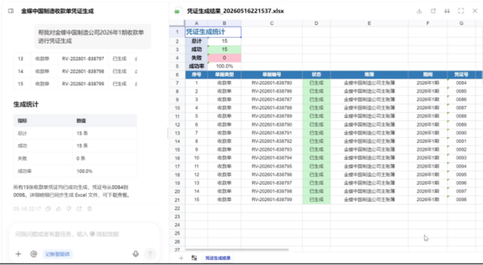
Task: Select voucher number cell 0084
Action: 461,83
